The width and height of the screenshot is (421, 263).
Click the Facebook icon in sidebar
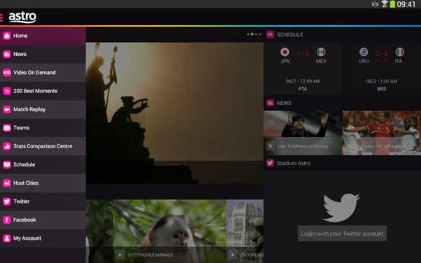tap(7, 220)
